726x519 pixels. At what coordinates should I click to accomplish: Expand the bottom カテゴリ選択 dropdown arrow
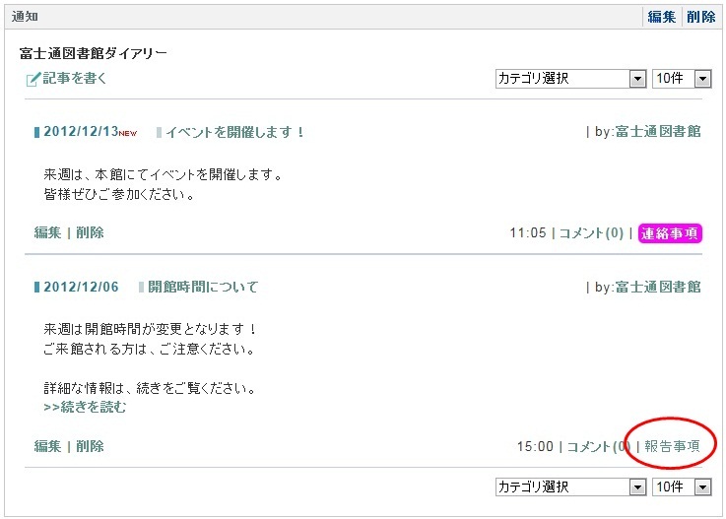637,487
